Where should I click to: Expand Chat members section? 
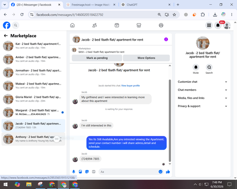tap(202, 90)
